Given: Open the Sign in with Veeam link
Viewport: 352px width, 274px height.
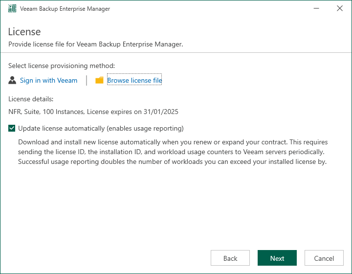Looking at the screenshot, I should pos(48,80).
